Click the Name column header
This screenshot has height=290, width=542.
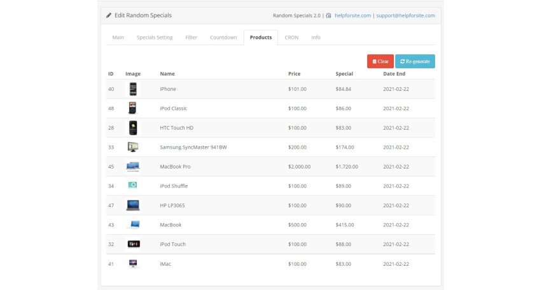167,74
